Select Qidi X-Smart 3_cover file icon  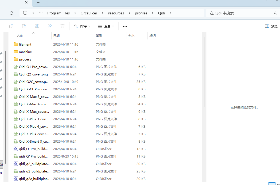(x=16, y=142)
